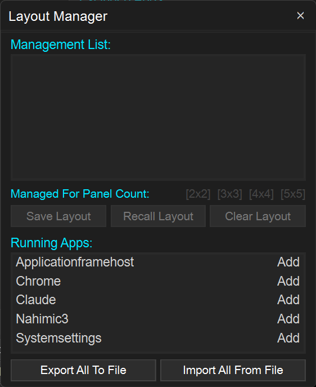Click the Save Layout button
Viewport: 316px width, 387px height.
[x=58, y=216]
